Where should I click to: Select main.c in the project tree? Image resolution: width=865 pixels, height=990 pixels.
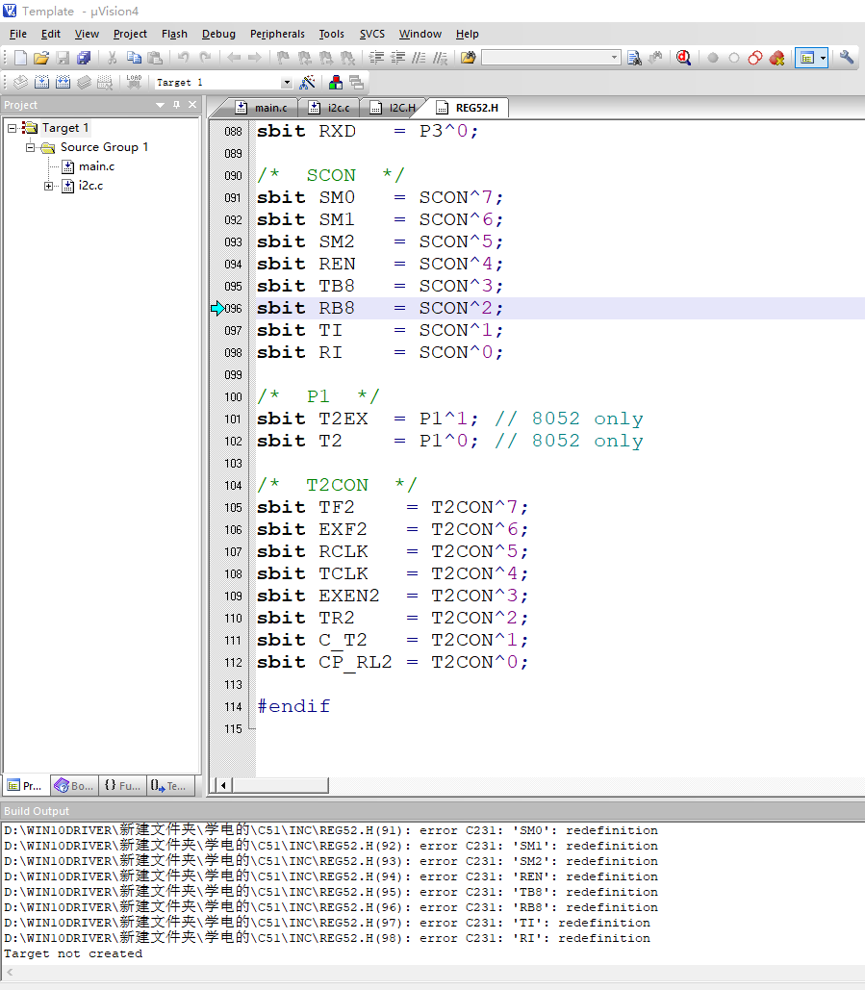(96, 166)
